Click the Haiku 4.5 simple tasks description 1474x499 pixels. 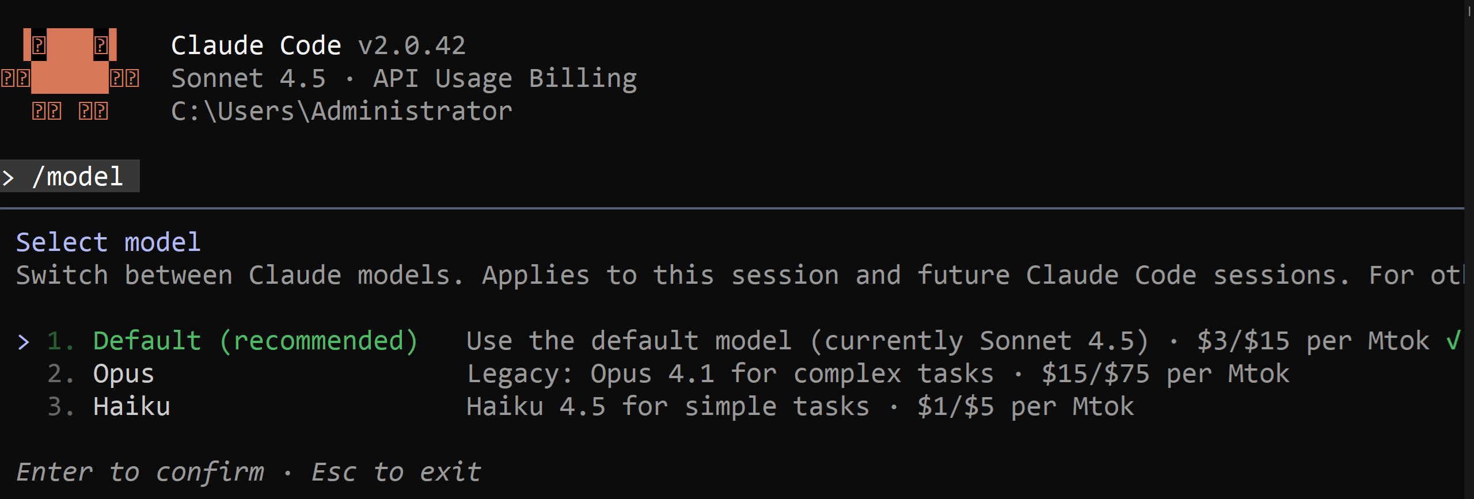pyautogui.click(x=800, y=407)
